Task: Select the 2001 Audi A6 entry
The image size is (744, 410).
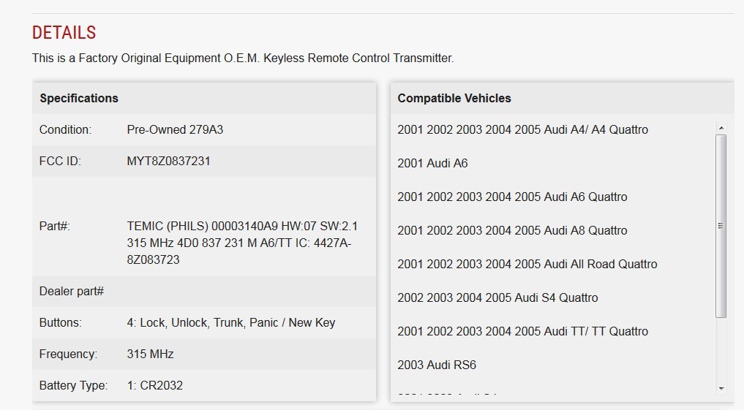Action: tap(432, 163)
